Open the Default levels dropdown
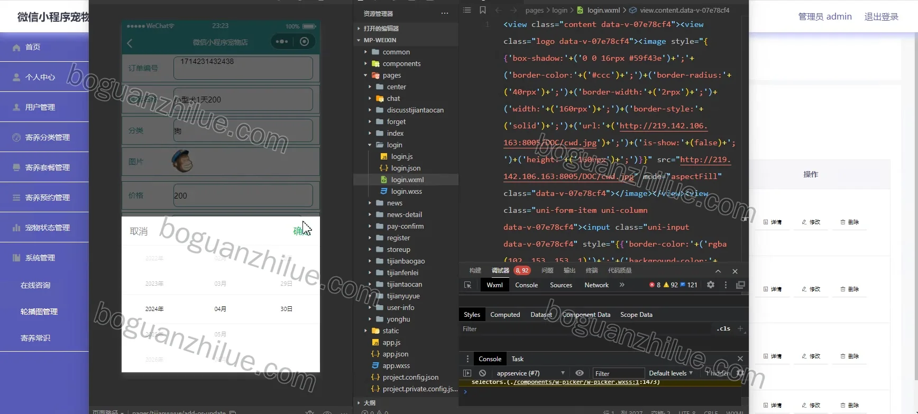 (671, 373)
